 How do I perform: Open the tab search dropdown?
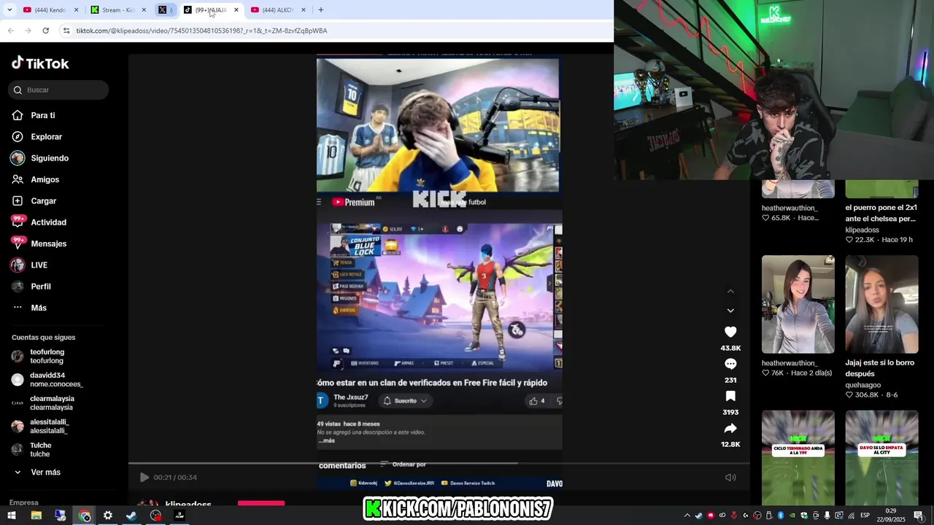9,10
